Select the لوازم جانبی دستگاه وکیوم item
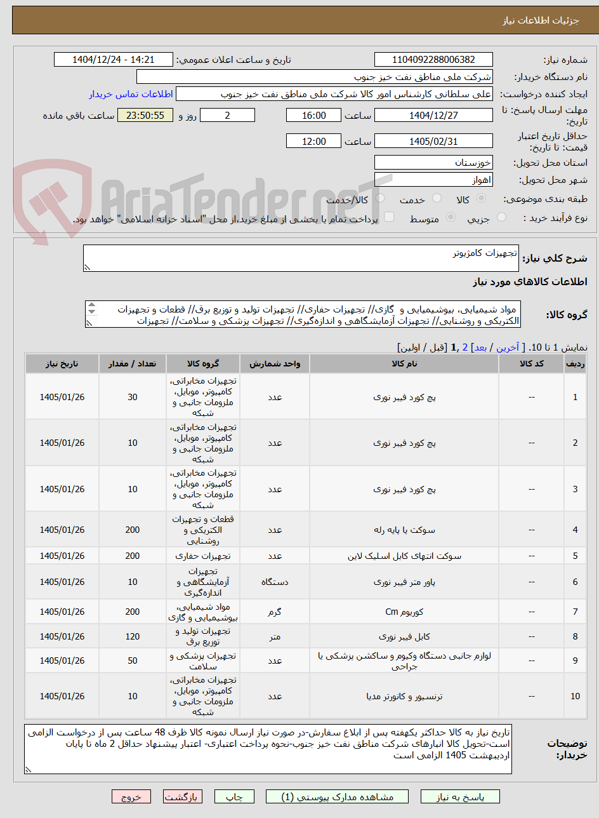 tap(404, 660)
